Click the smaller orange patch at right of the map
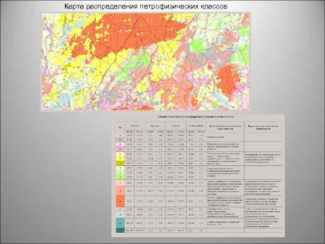The width and height of the screenshot is (325, 244). tap(227, 80)
